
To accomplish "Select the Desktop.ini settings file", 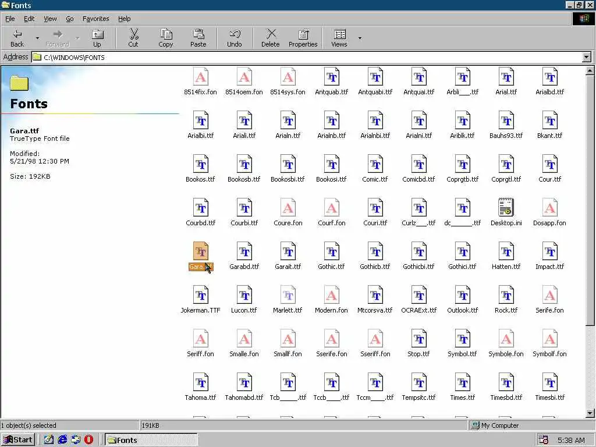I will pyautogui.click(x=506, y=212).
